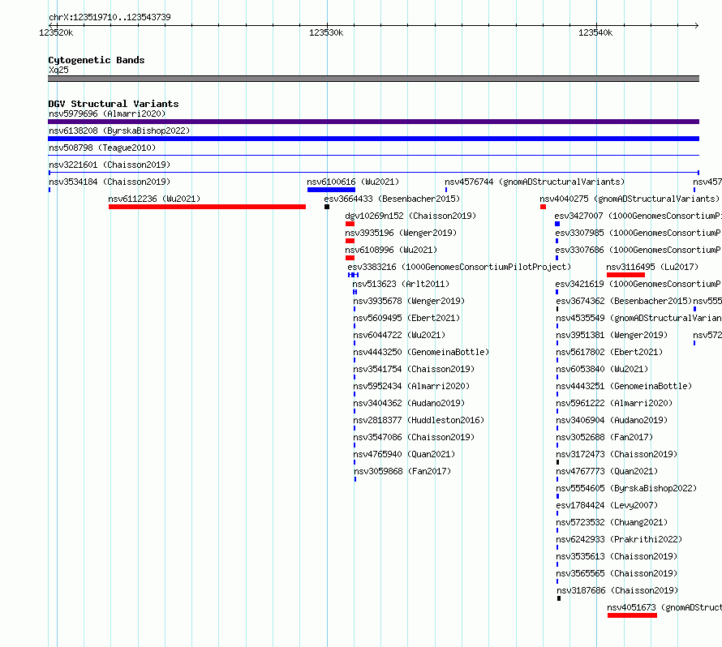Viewport: 722px width, 647px height.
Task: Open the nsv6108996 (Wu2021) label
Action: click(x=391, y=250)
